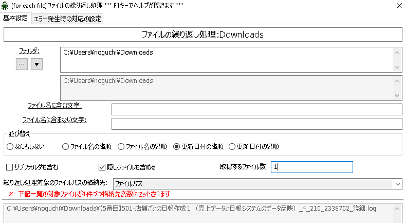Viewport: 405px width, 223px height.
Task: Click the ファイル名に含む文字 text field
Action: coord(256,109)
